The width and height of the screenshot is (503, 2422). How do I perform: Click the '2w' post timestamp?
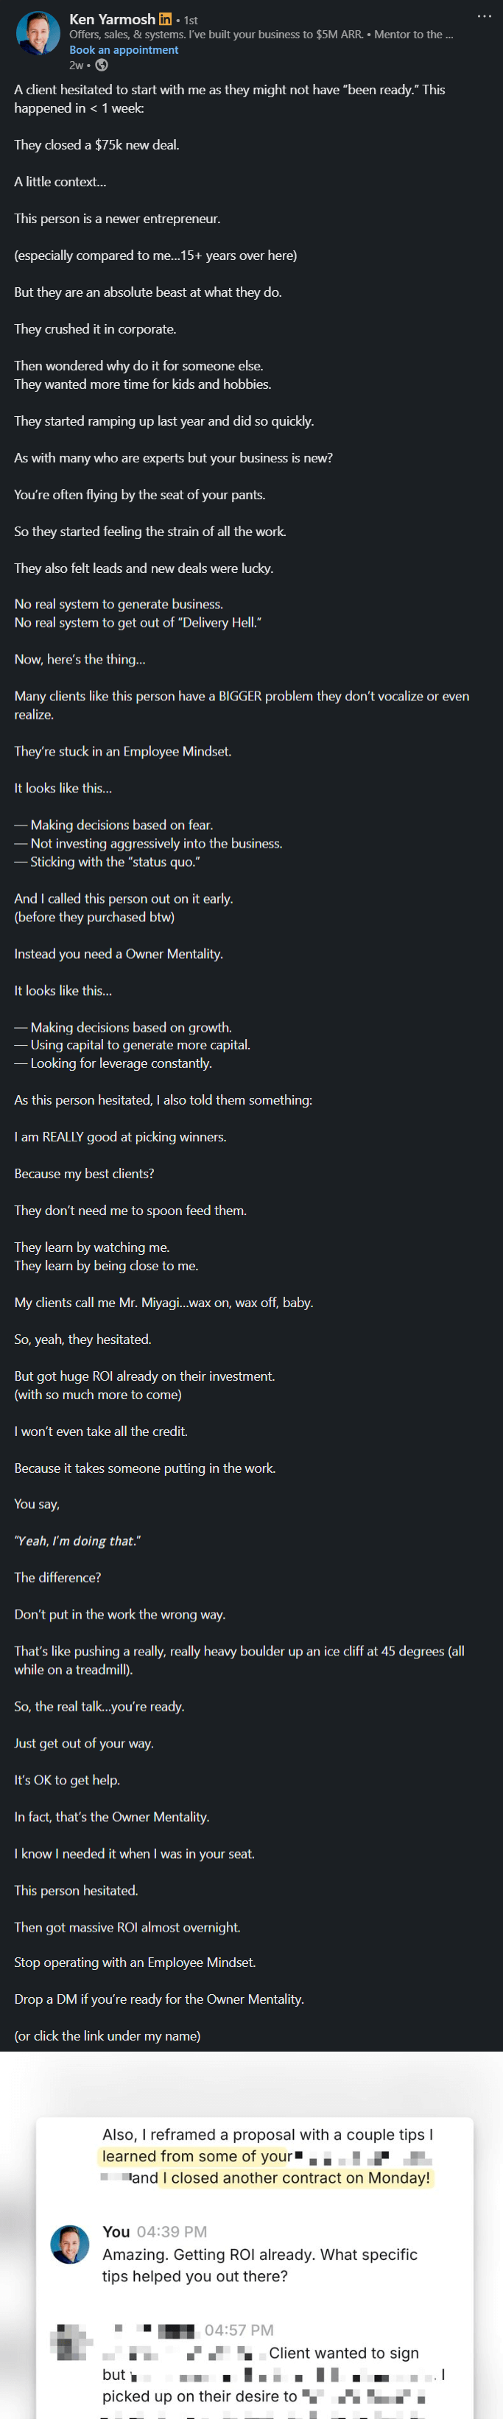coord(76,65)
